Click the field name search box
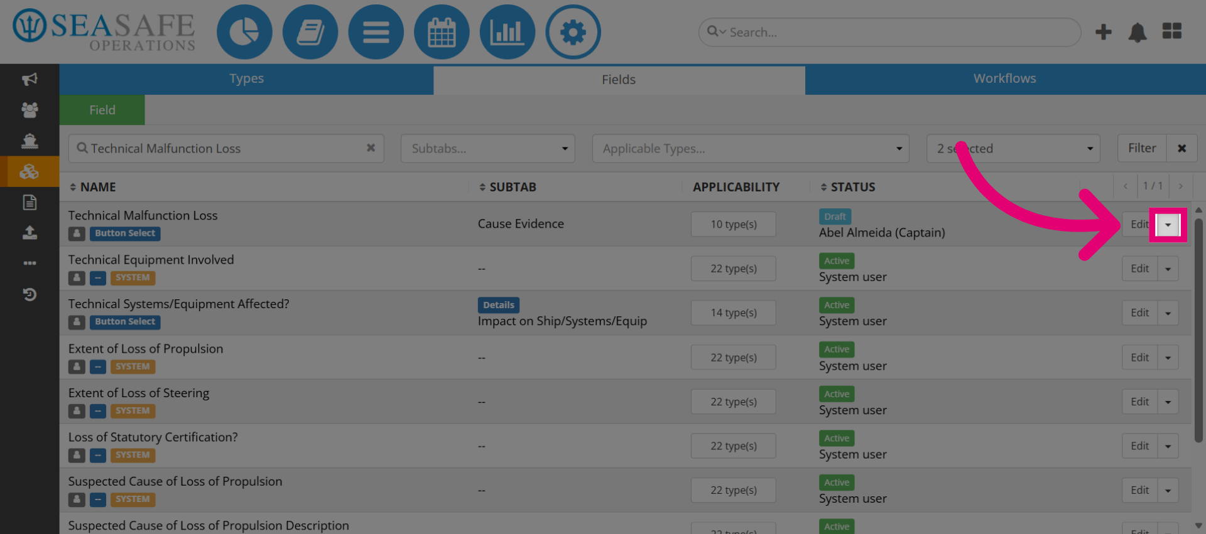This screenshot has width=1206, height=534. tap(226, 149)
